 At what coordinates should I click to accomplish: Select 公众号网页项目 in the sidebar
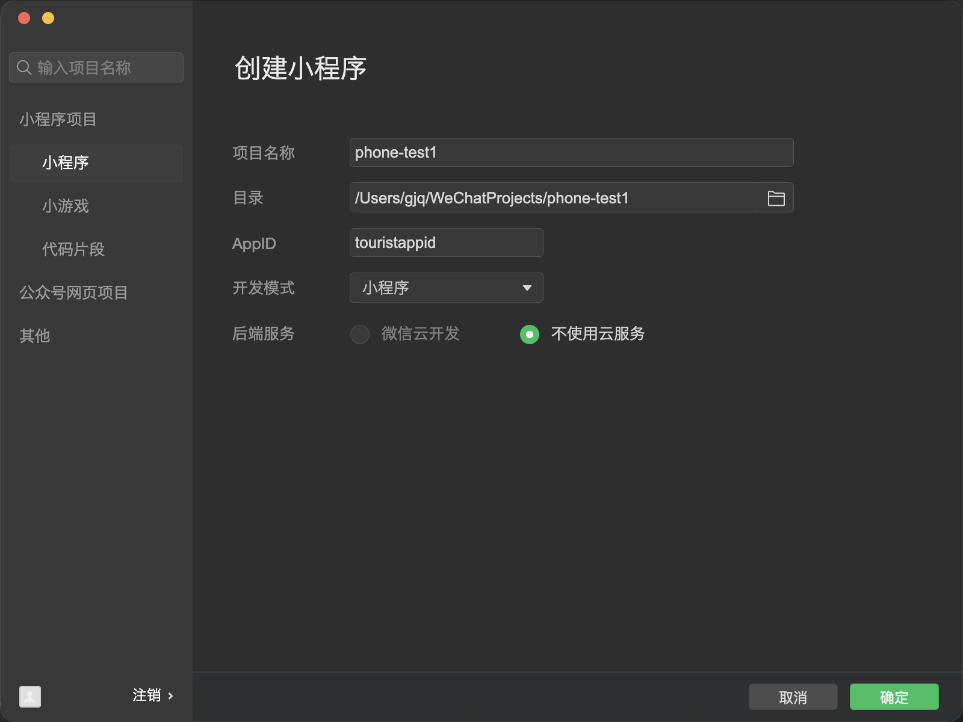[72, 293]
